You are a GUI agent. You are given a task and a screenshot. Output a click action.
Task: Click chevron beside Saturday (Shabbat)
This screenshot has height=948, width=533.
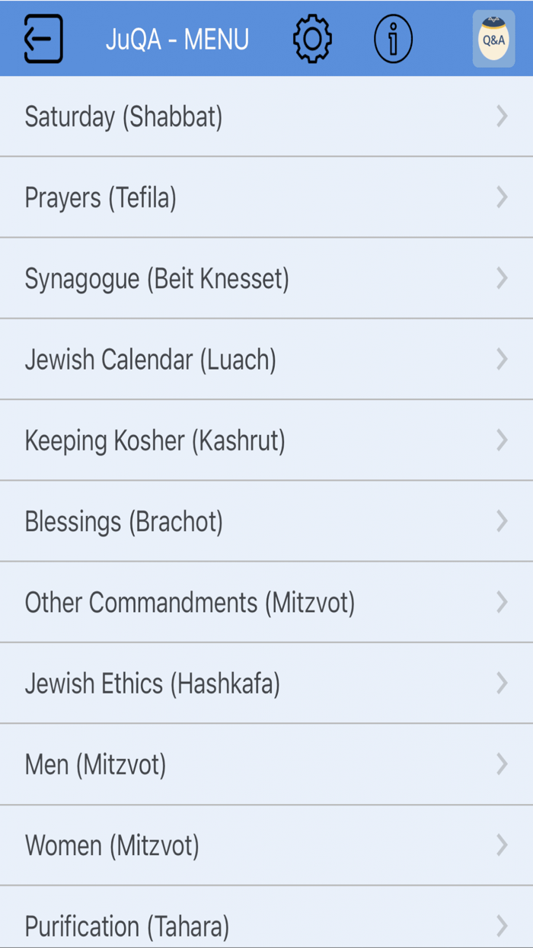coord(502,117)
